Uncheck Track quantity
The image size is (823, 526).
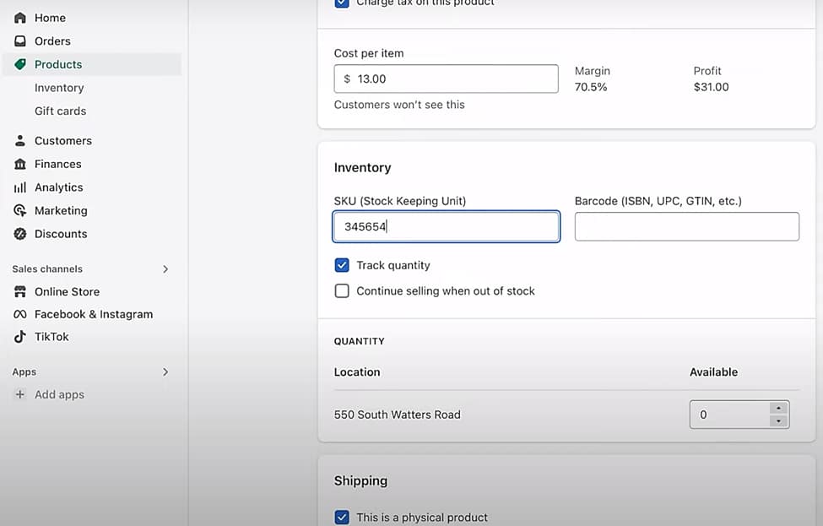click(342, 265)
